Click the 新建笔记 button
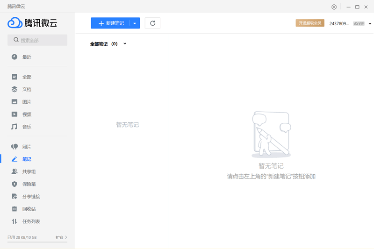374x249 pixels. coord(110,23)
